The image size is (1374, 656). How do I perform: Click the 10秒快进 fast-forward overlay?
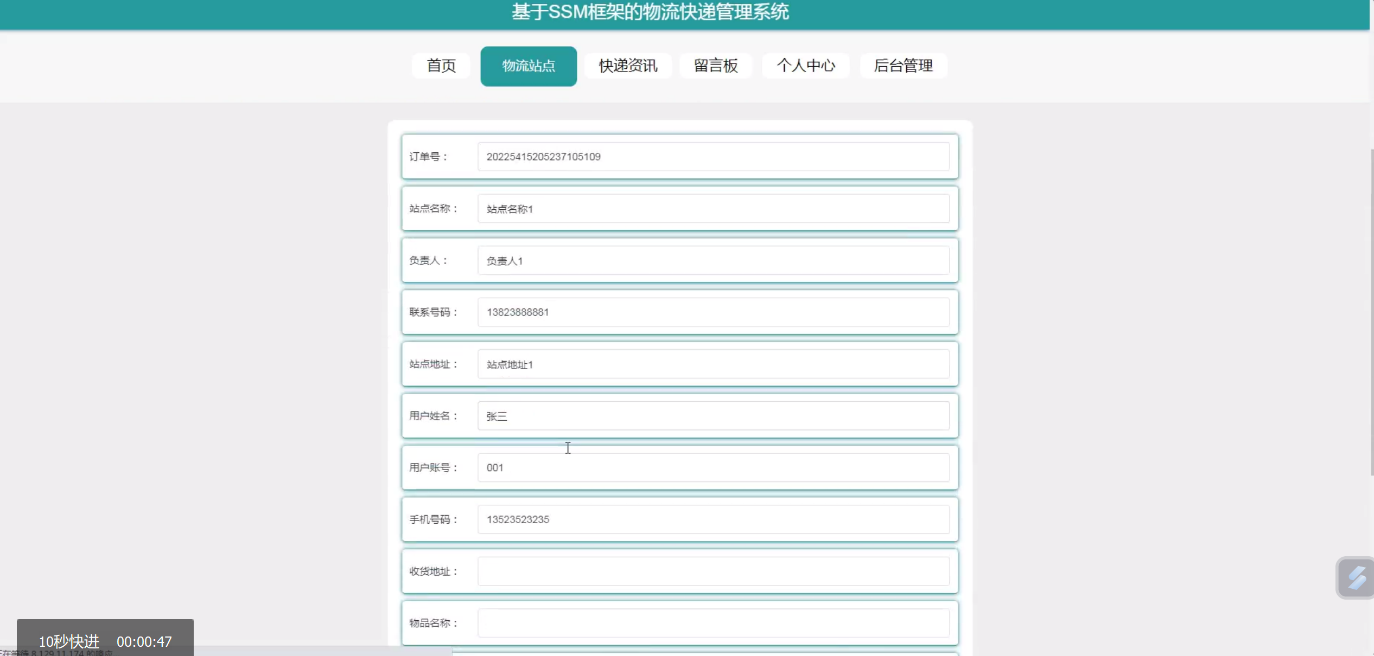[x=69, y=641]
